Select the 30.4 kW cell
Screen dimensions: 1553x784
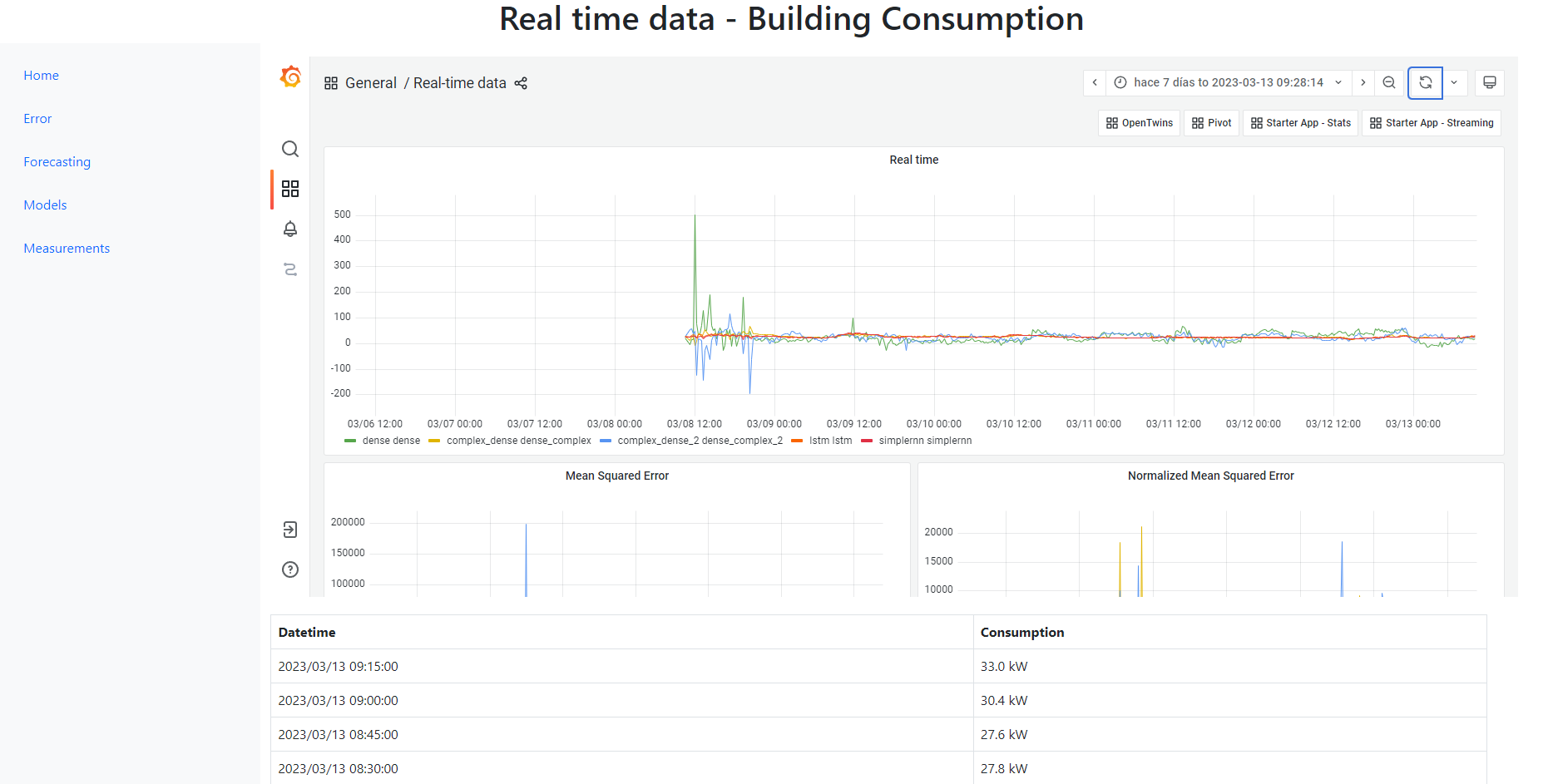coord(1229,701)
